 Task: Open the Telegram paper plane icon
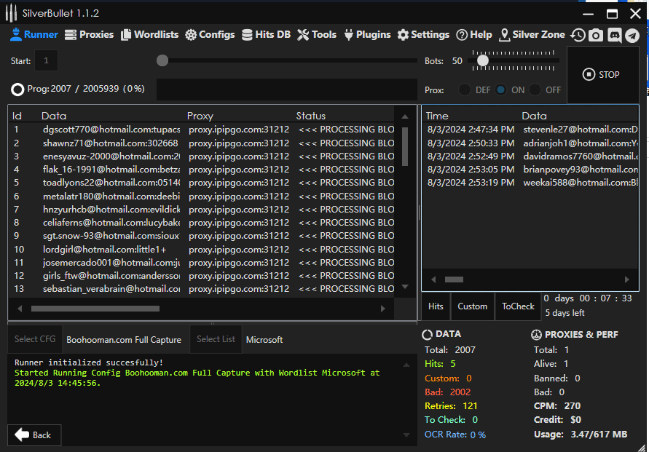pyautogui.click(x=632, y=35)
